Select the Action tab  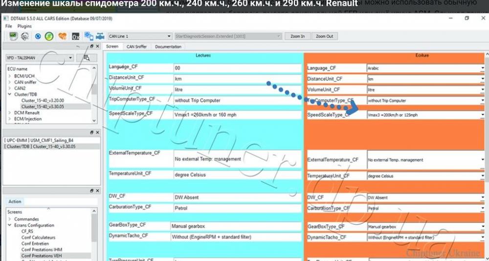[15, 201]
